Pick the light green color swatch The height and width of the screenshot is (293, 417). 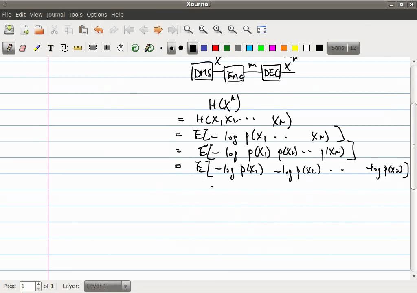point(261,48)
